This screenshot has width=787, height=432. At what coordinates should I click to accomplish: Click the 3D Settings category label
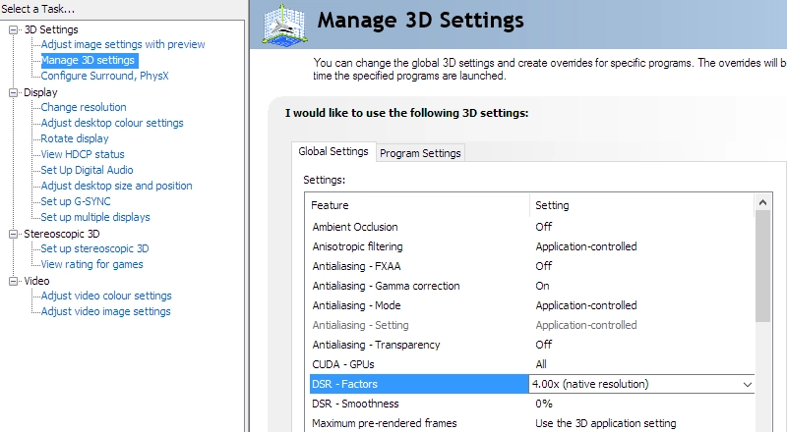click(x=51, y=29)
